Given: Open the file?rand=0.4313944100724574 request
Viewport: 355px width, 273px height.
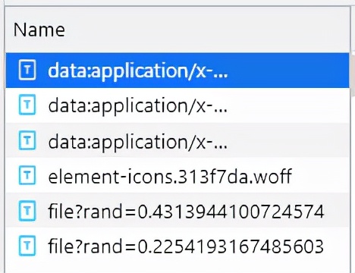Looking at the screenshot, I should [177, 210].
